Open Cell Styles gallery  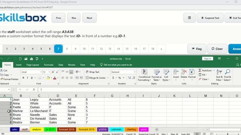point(166,75)
